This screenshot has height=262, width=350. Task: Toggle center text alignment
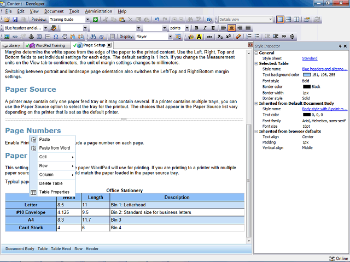232,28
